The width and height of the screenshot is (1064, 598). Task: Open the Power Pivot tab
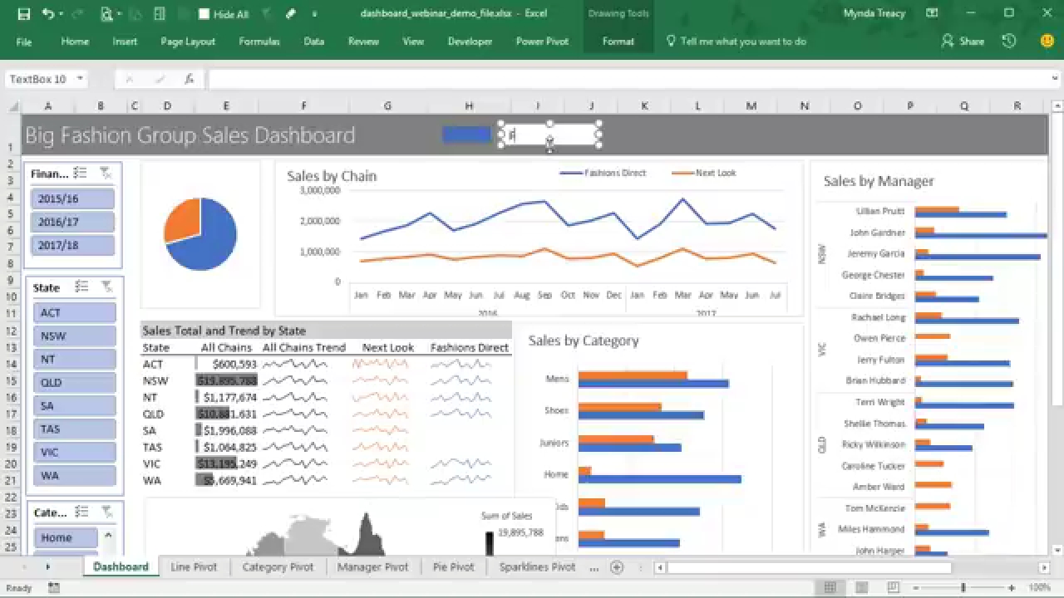pos(542,42)
